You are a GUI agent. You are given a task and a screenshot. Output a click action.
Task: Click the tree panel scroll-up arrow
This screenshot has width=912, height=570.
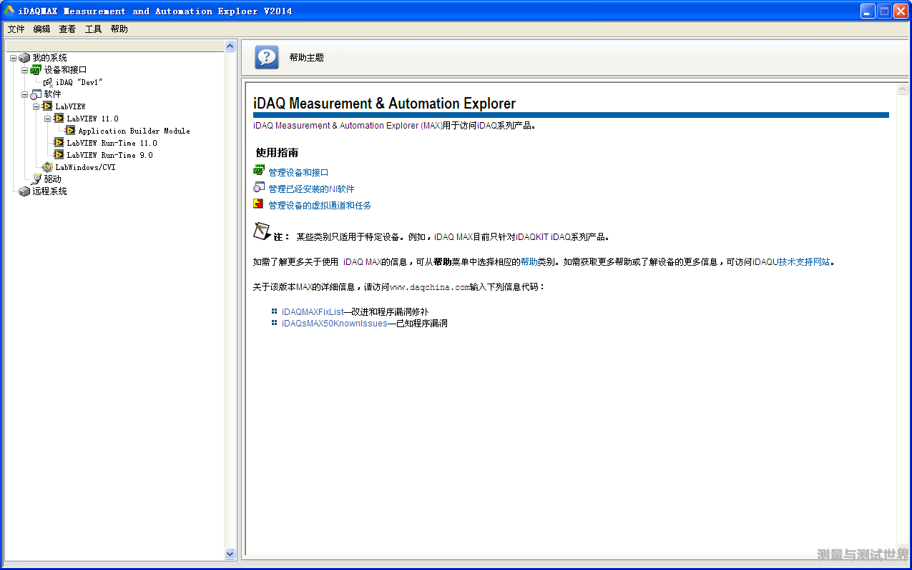[x=230, y=46]
